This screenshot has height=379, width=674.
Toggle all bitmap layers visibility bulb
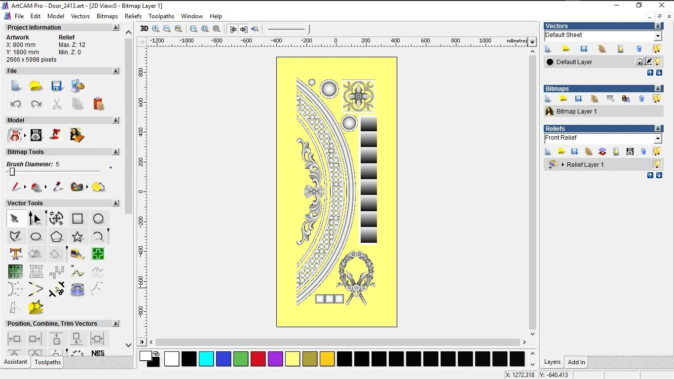pos(657,99)
